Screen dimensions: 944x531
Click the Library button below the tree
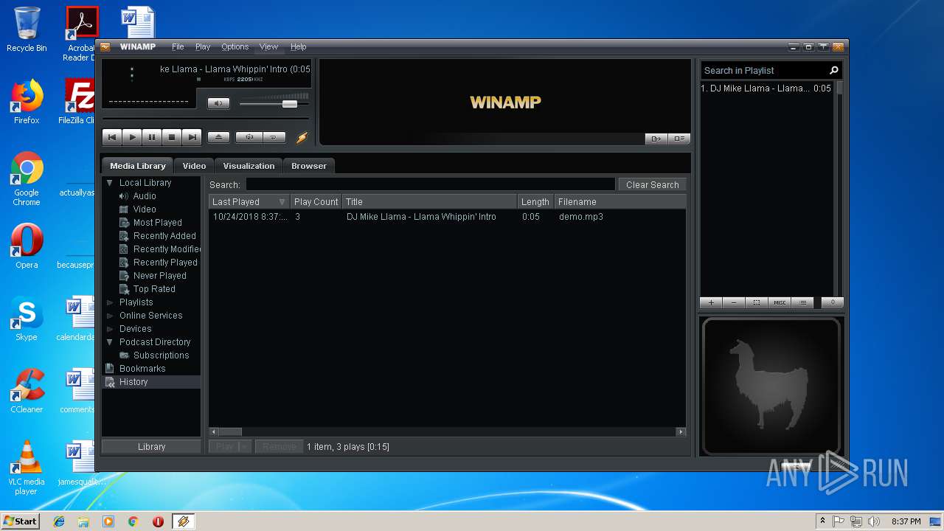pos(151,447)
